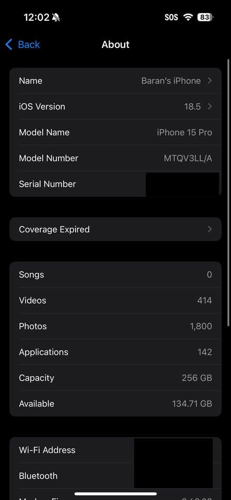Select the iOS Version row
Screen dimensions: 231x500
(x=116, y=106)
